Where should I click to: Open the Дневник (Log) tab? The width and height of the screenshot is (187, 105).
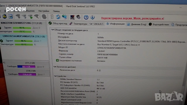click(x=137, y=24)
